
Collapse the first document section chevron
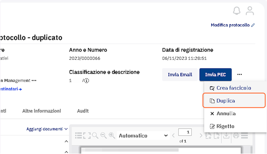click(x=66, y=142)
